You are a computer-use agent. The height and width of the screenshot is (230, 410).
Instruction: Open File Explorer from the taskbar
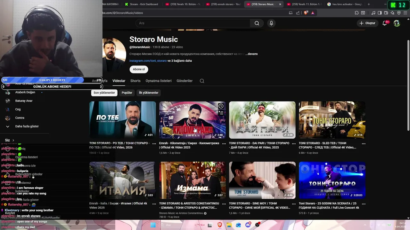click(x=229, y=225)
